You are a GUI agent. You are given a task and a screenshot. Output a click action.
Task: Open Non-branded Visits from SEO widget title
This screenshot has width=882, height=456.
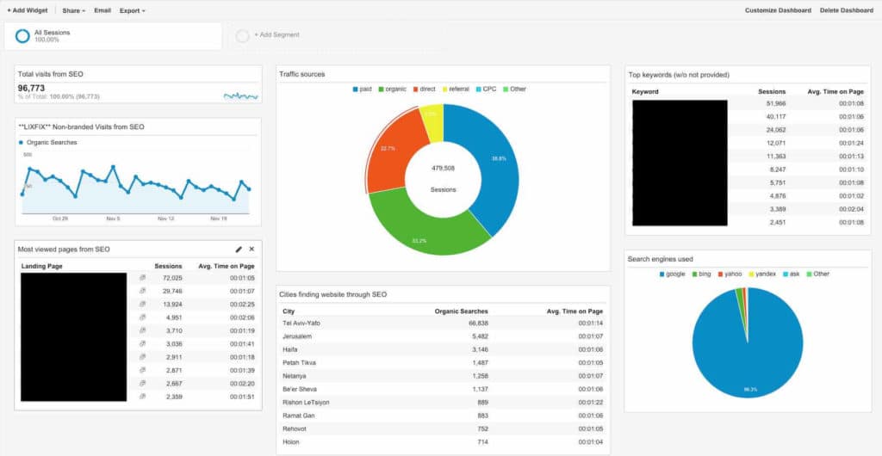click(81, 127)
